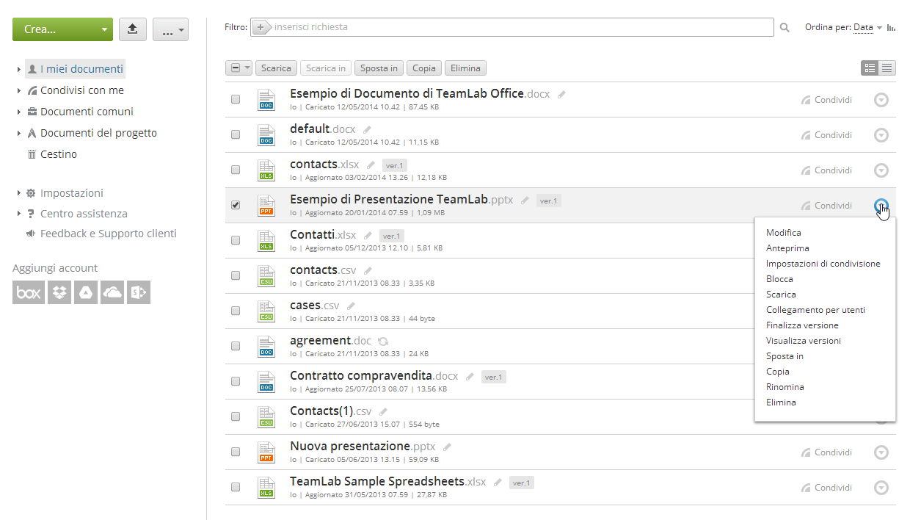This screenshot has height=520, width=910.
Task: Connect a Dropbox account
Action: point(59,292)
